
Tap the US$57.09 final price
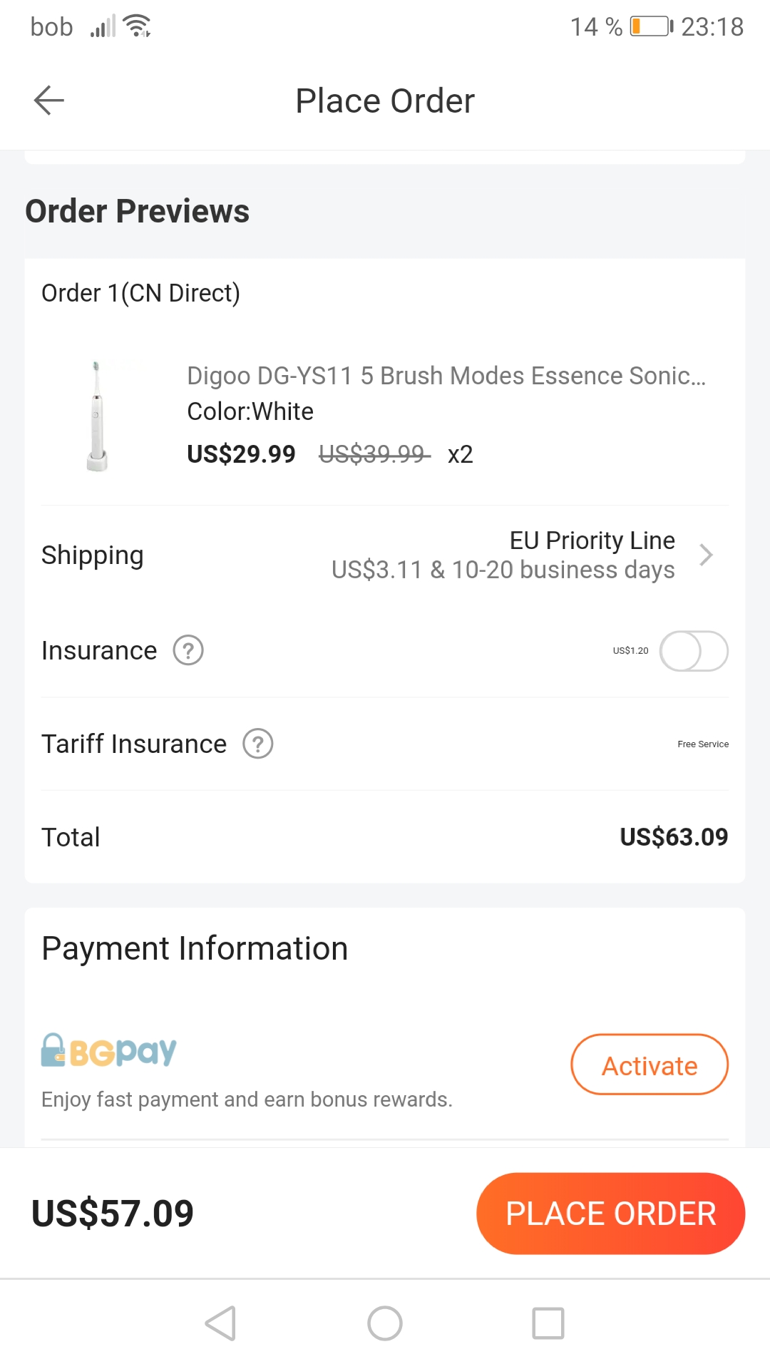[113, 1214]
